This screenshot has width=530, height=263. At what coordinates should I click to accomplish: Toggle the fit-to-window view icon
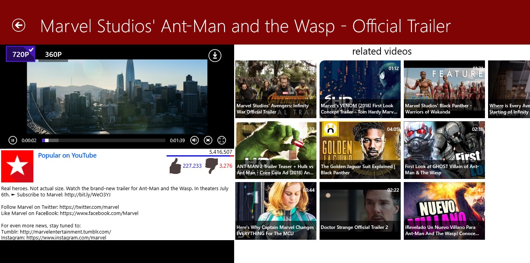[x=208, y=140]
